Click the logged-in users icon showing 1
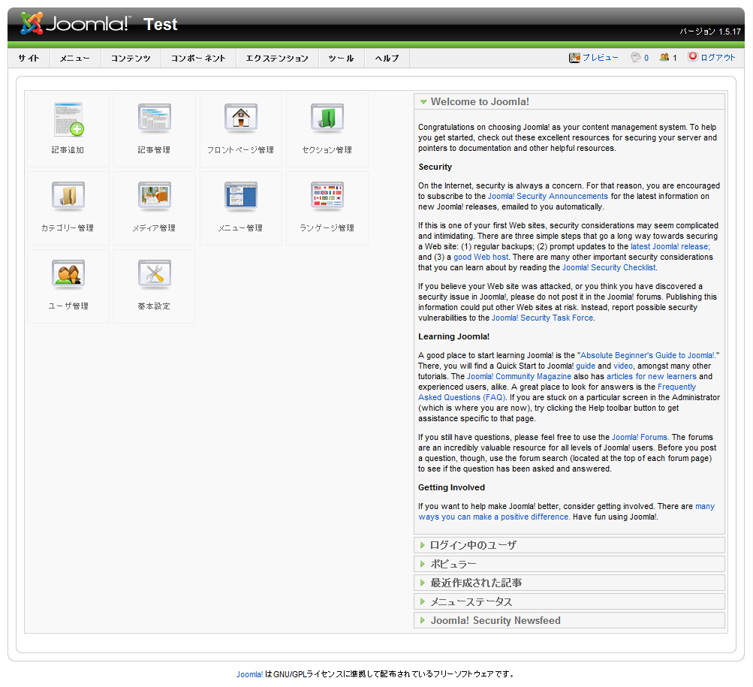The height and width of the screenshot is (687, 753). (x=664, y=57)
